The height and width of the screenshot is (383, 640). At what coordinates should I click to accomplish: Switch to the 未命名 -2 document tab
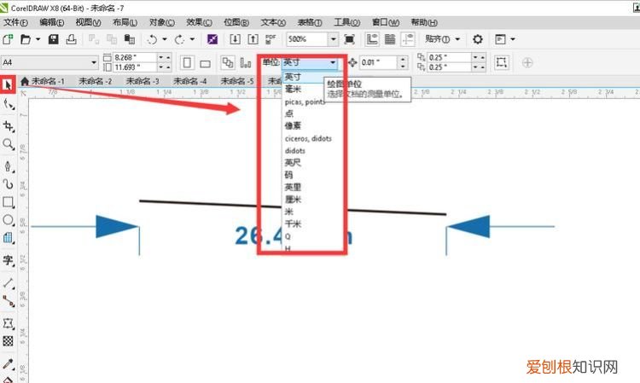(x=96, y=81)
